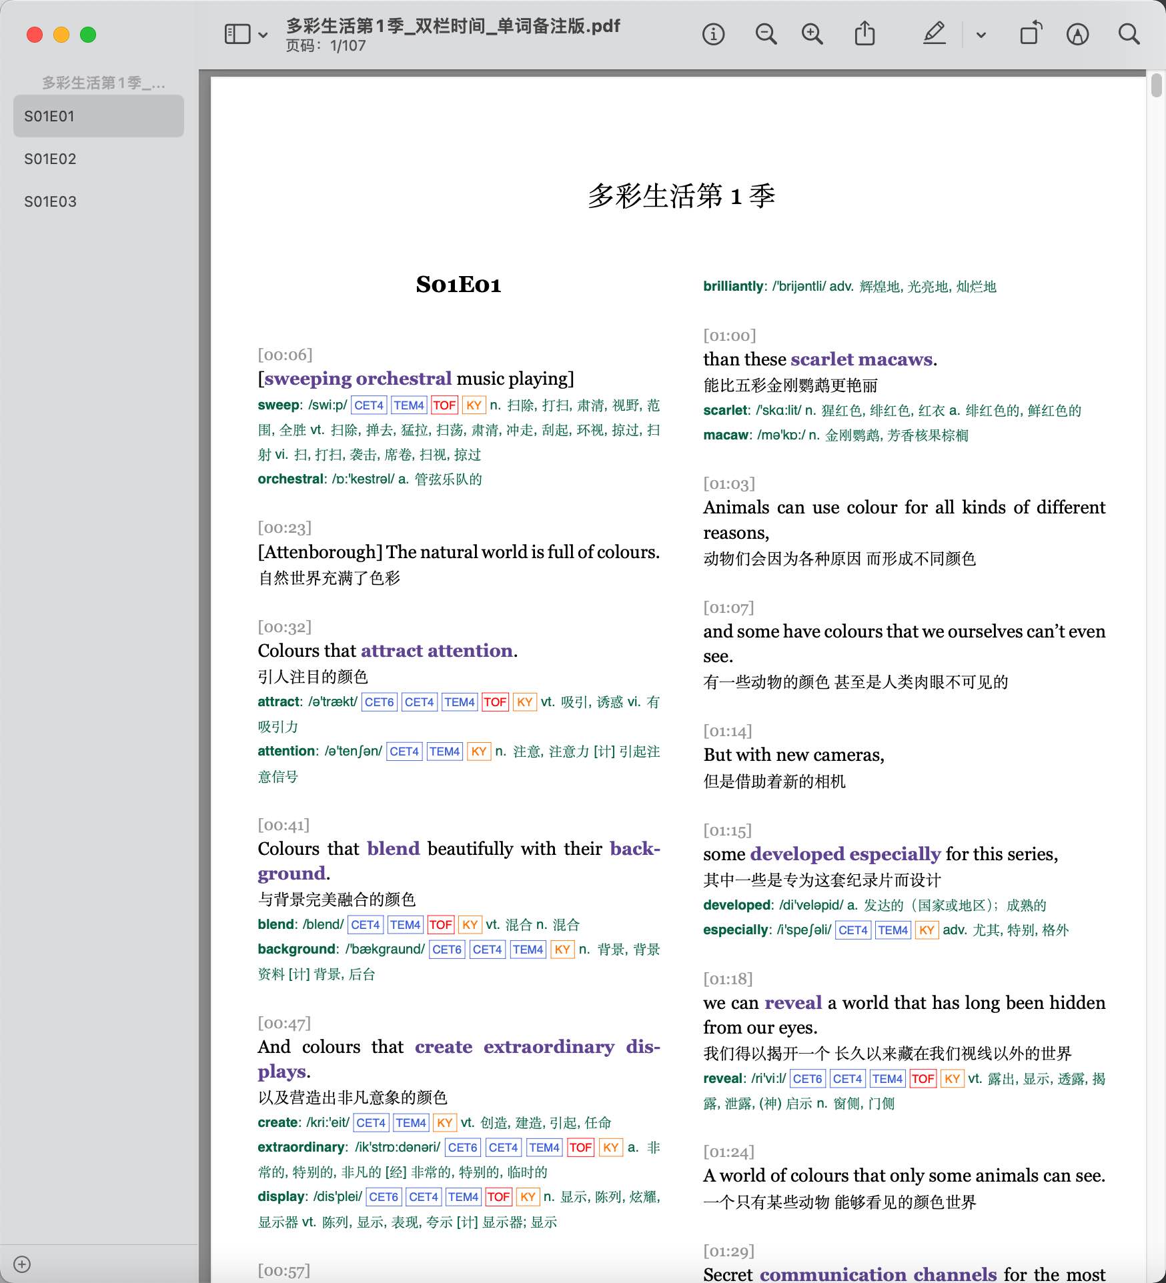Viewport: 1166px width, 1283px height.
Task: Show document info inspector
Action: click(713, 34)
